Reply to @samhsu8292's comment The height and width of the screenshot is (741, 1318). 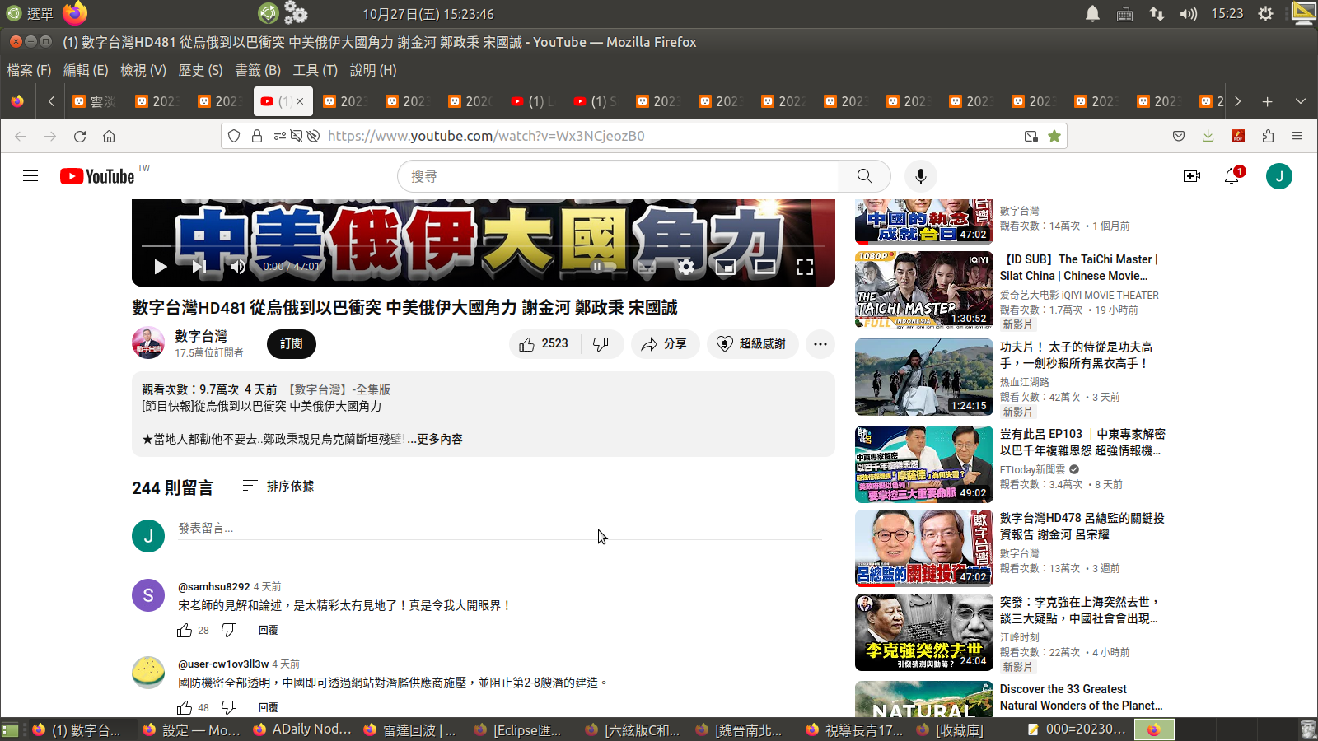click(269, 630)
